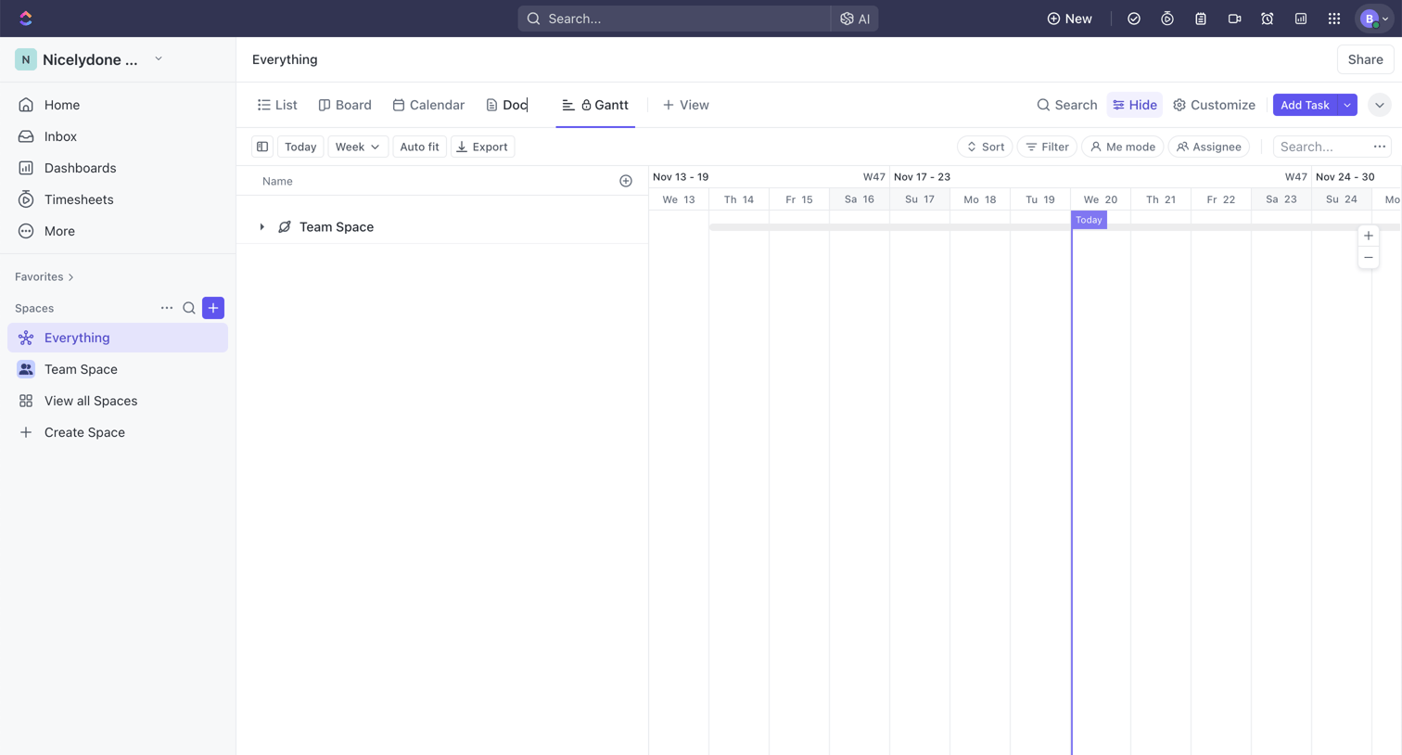This screenshot has width=1402, height=755.
Task: Click the Share button
Action: tap(1365, 59)
